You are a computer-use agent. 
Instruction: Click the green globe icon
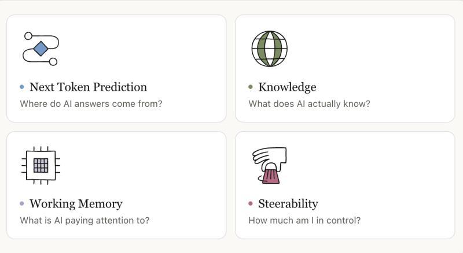click(269, 49)
